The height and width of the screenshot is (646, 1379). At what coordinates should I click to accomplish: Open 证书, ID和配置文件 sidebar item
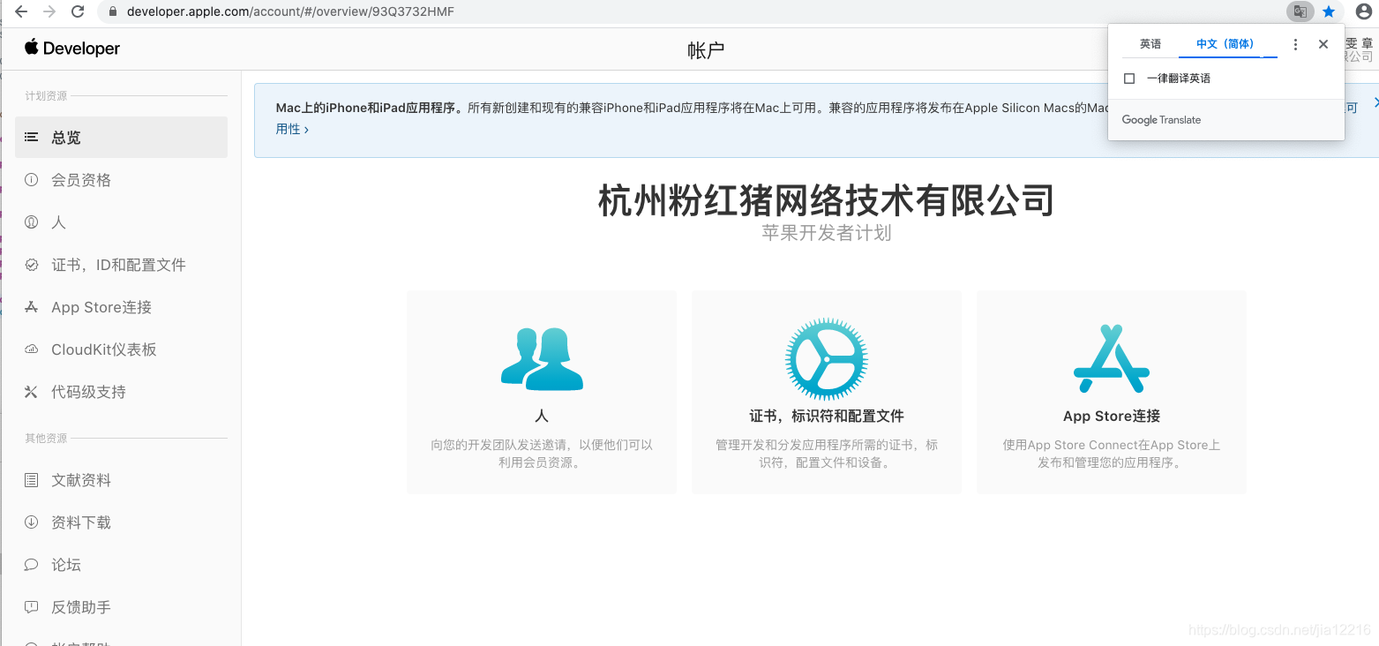click(x=118, y=265)
